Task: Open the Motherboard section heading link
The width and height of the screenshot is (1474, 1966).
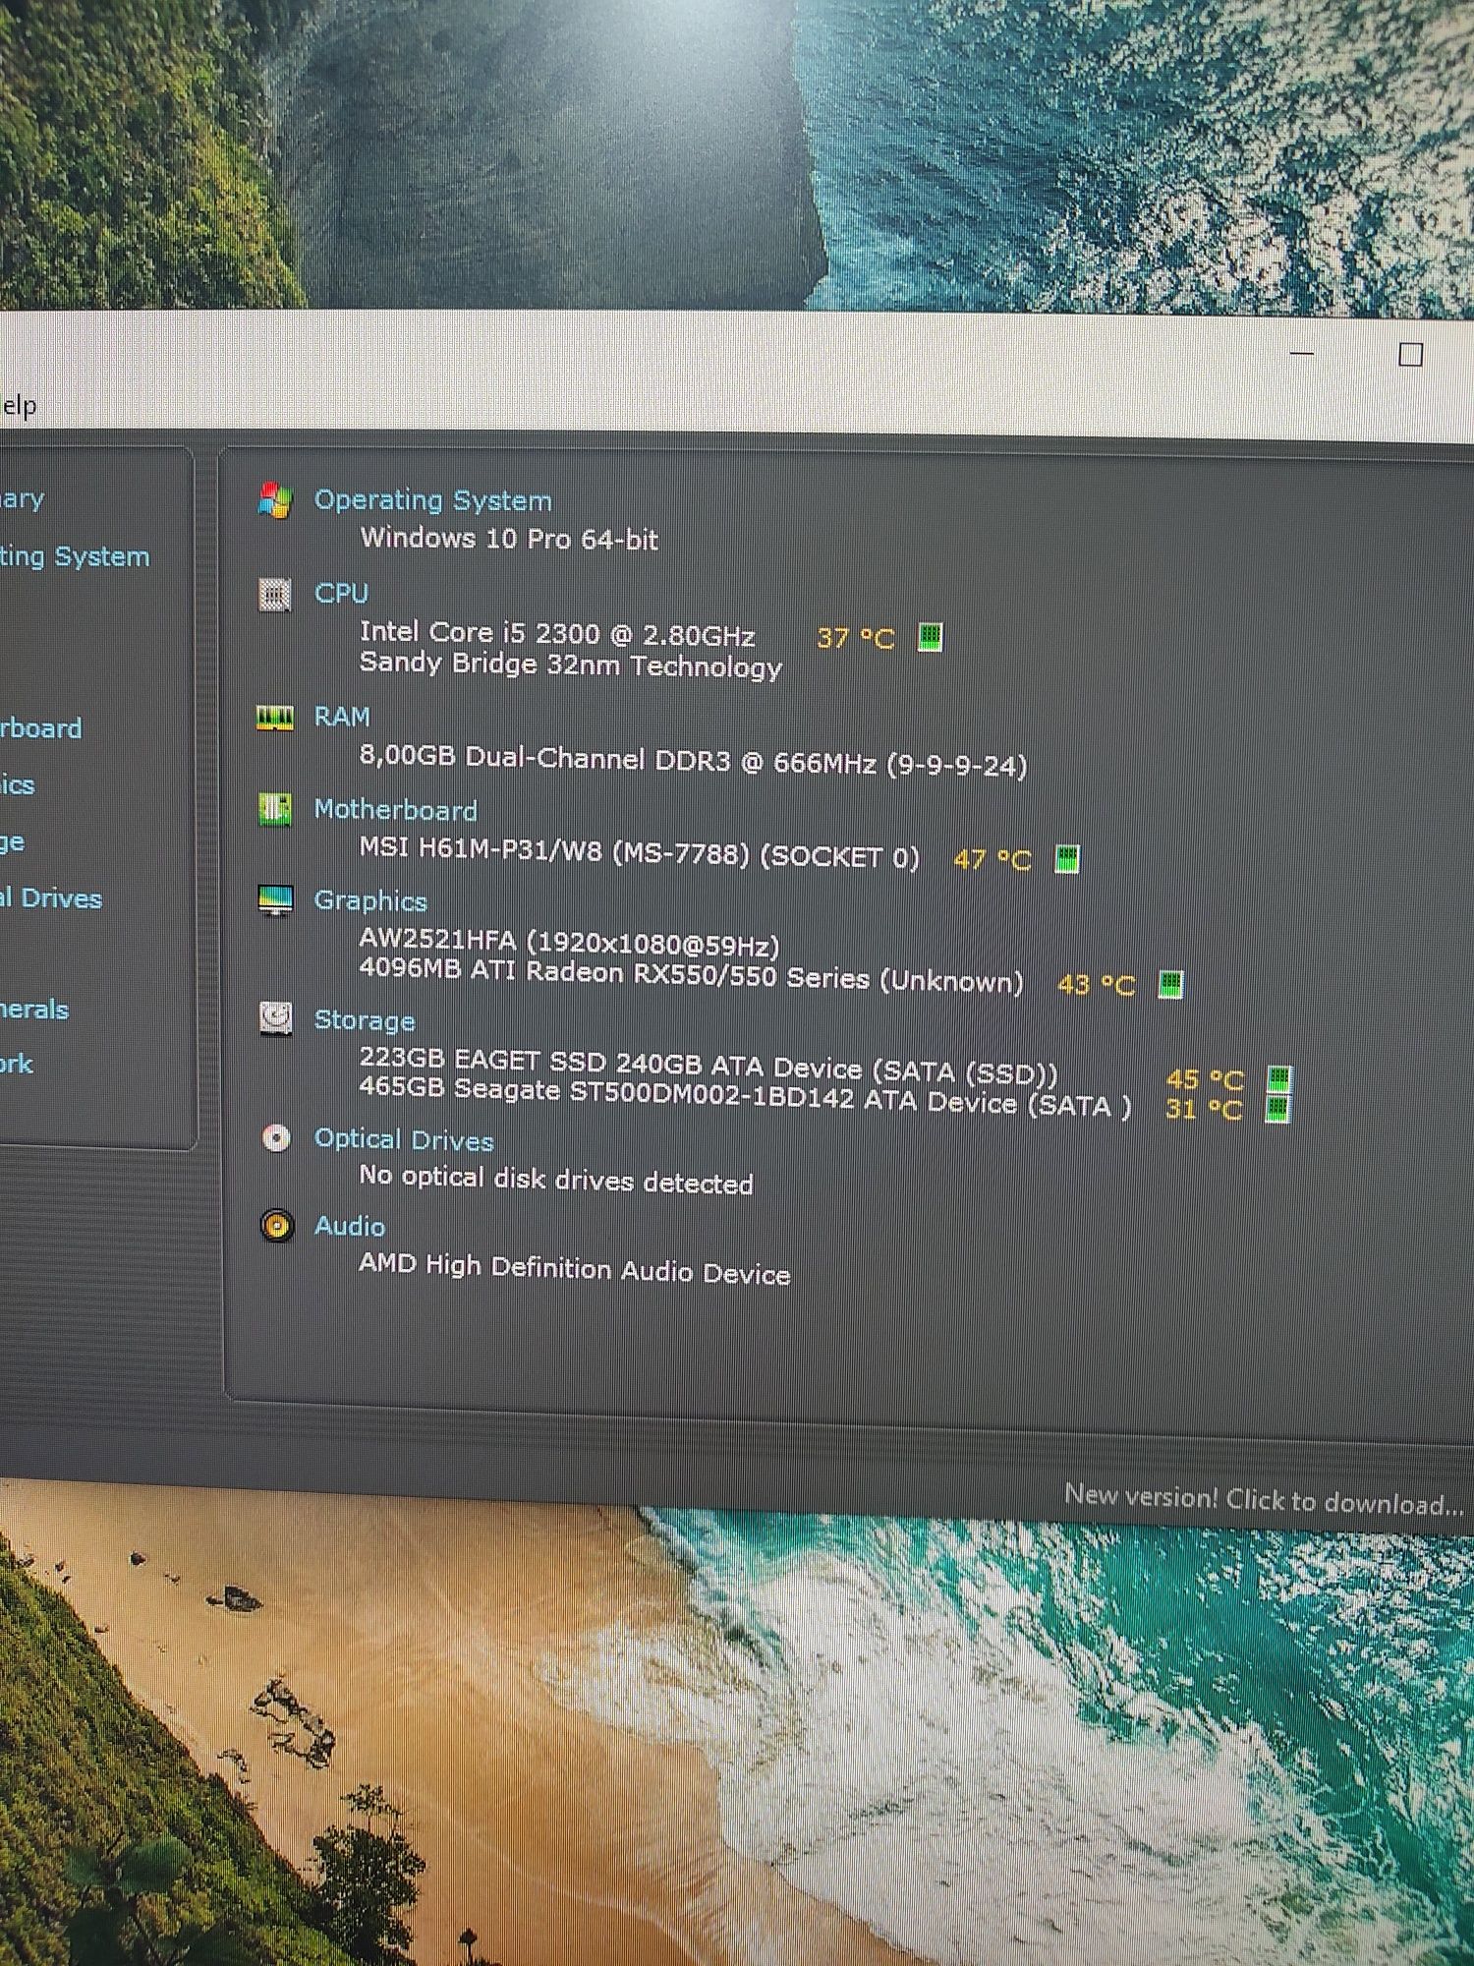Action: click(395, 810)
